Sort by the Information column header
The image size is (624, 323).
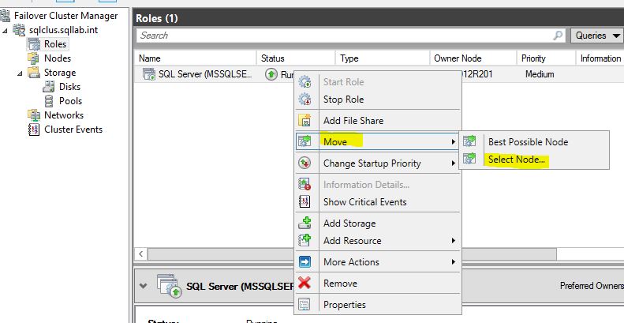coord(600,58)
